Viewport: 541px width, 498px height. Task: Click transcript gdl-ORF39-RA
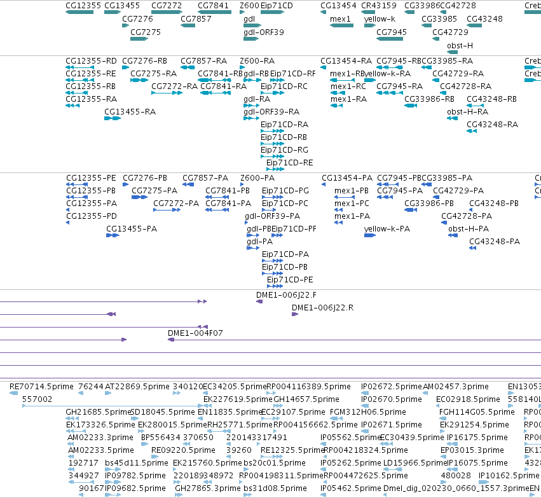[x=271, y=112]
